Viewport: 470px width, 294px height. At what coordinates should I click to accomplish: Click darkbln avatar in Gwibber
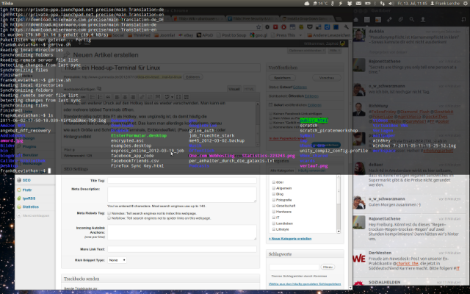(359, 35)
